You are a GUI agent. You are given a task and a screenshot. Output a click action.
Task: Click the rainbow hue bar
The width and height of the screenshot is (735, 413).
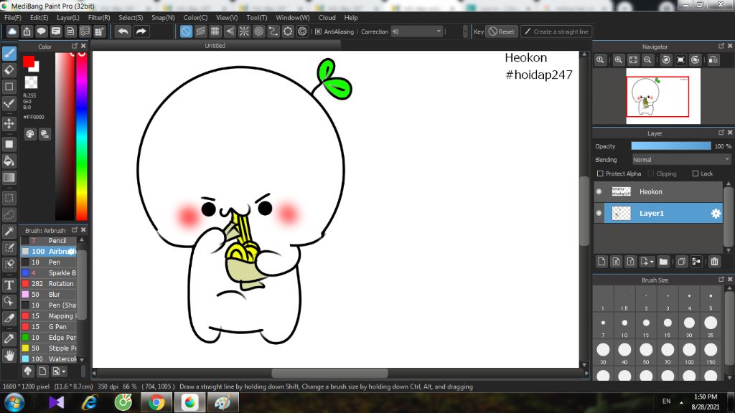pos(82,136)
